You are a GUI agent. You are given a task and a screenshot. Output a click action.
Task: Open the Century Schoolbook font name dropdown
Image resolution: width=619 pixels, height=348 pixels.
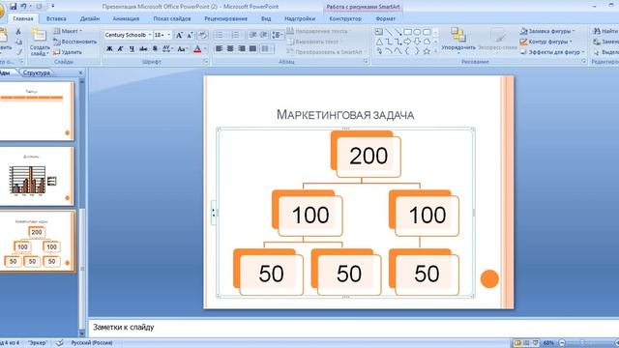coord(150,35)
